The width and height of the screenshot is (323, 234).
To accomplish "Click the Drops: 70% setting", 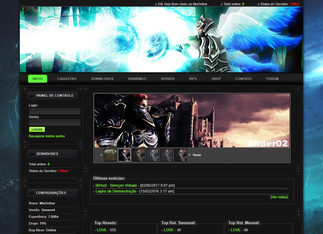I will [x=37, y=224].
